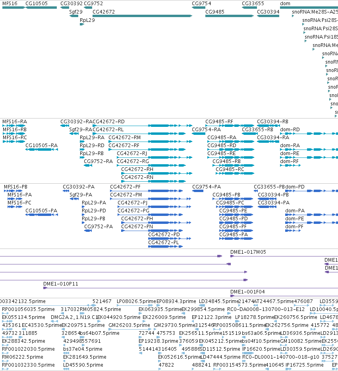Select protein CG9485-PB
The width and height of the screenshot is (338, 371).
pos(226,195)
